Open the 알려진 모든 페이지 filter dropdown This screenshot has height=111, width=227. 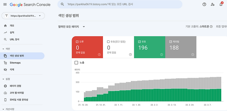[71, 27]
